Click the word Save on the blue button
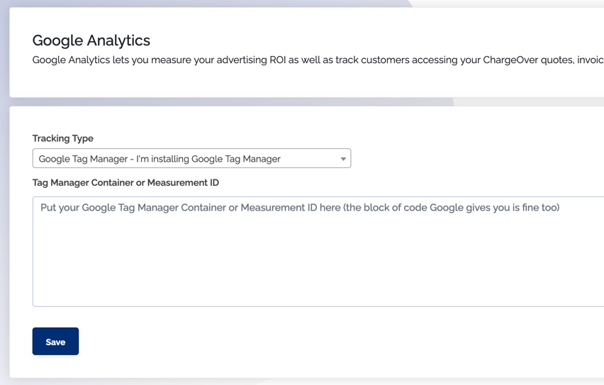This screenshot has height=385, width=604. [55, 342]
